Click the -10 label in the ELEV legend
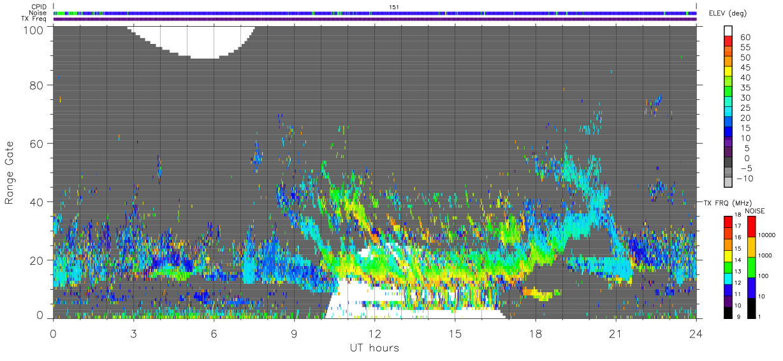This screenshot has width=783, height=361. pyautogui.click(x=744, y=179)
